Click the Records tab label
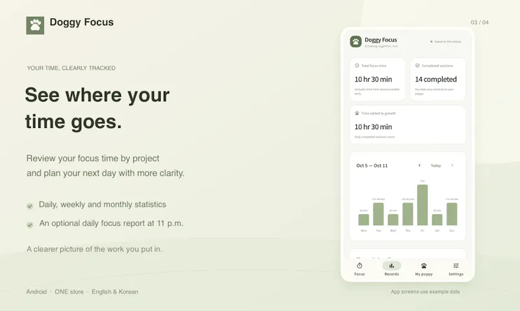Screen dimensions: 520x311 point(392,274)
